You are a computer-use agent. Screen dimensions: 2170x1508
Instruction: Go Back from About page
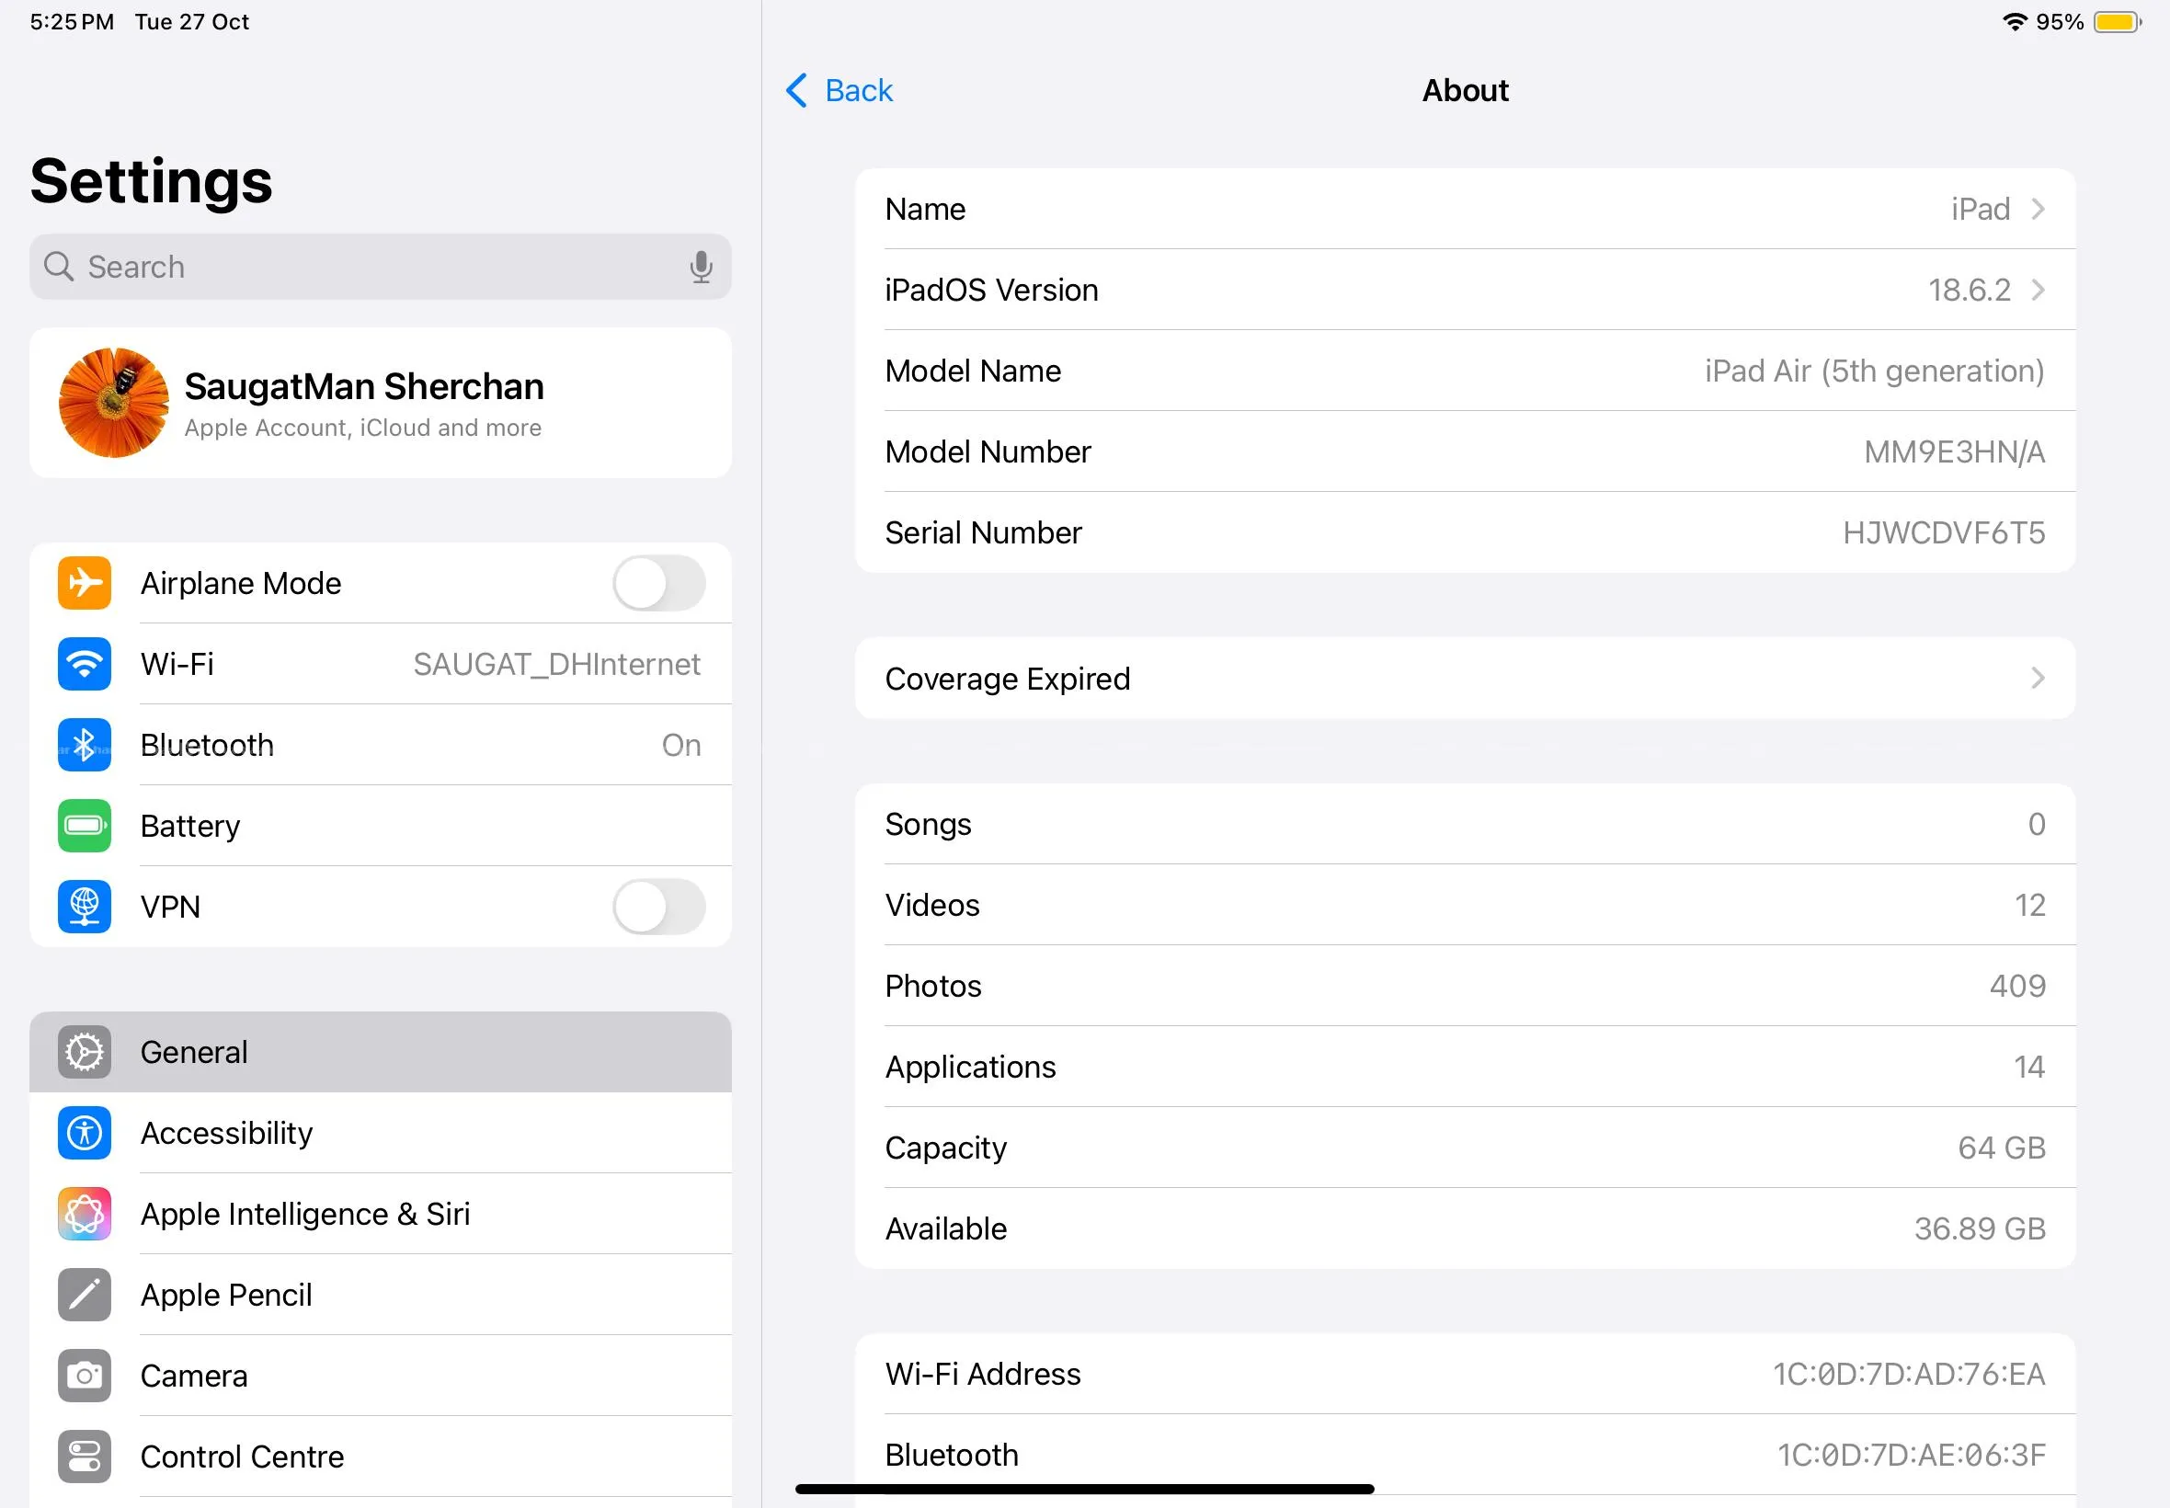[839, 91]
